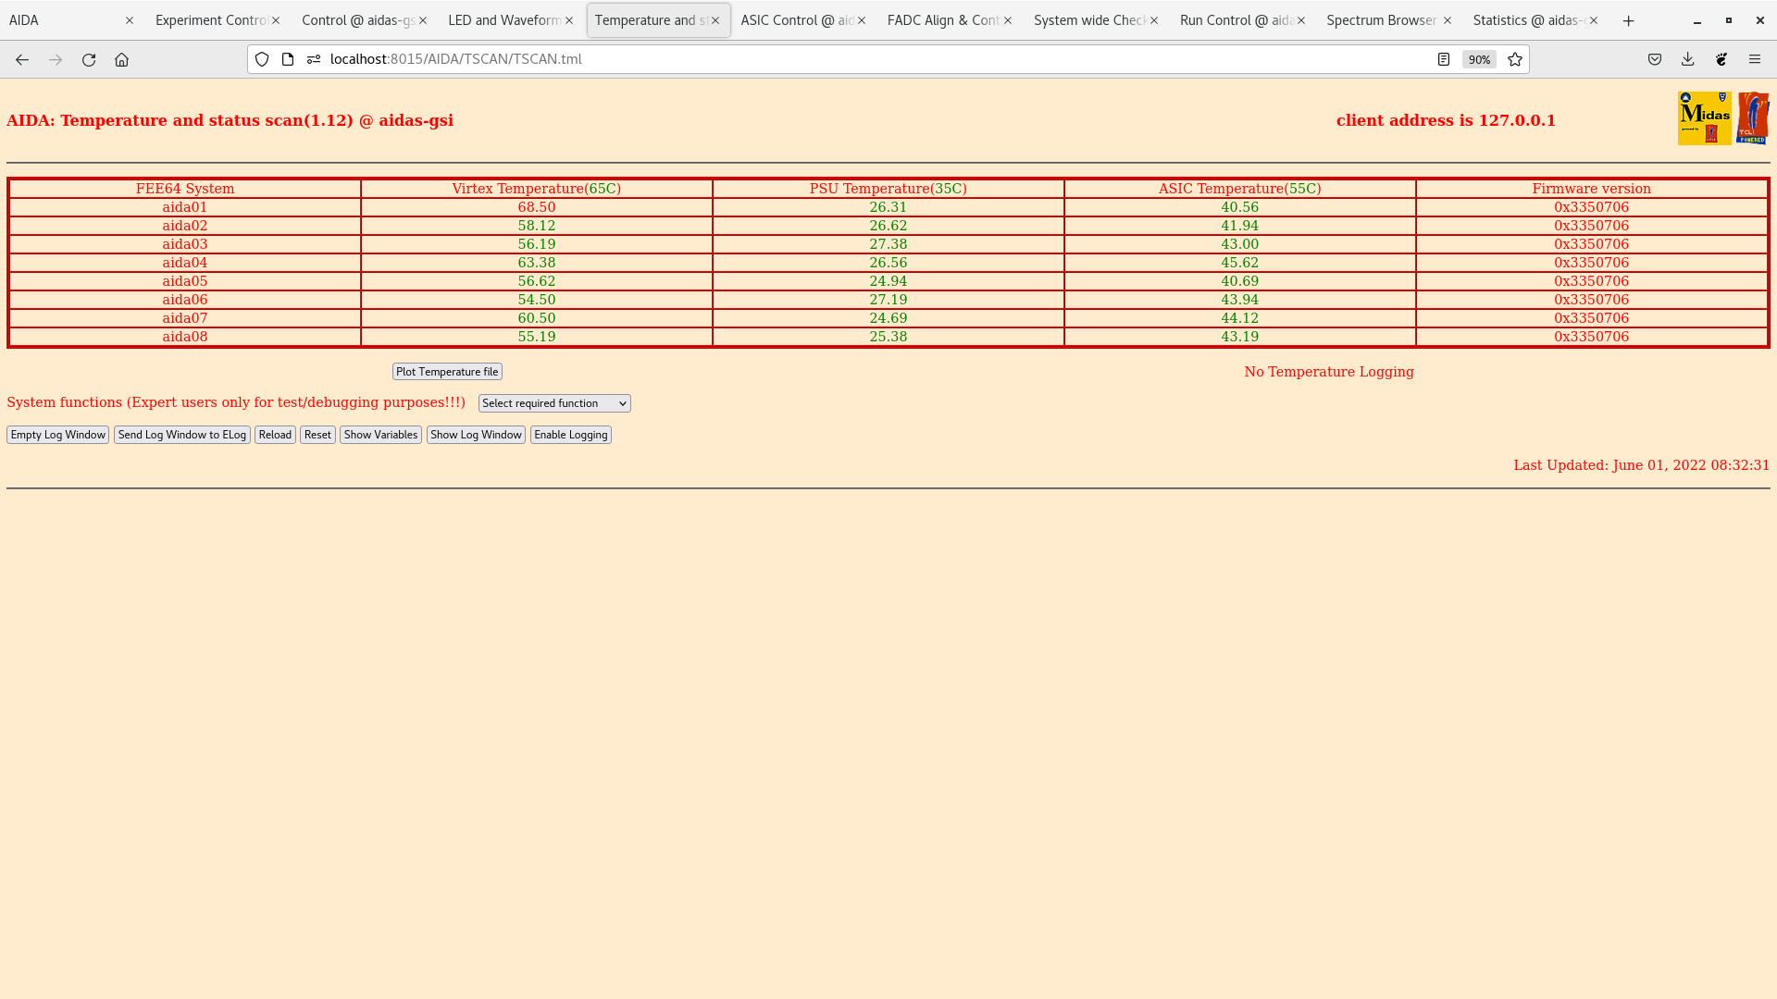Click the URL address field

tap(833, 59)
